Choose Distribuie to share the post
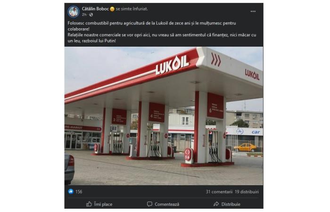 coord(227,204)
